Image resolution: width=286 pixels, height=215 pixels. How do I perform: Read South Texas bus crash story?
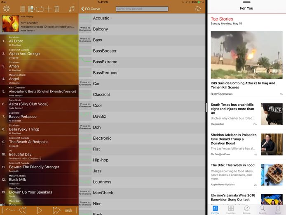[246, 114]
